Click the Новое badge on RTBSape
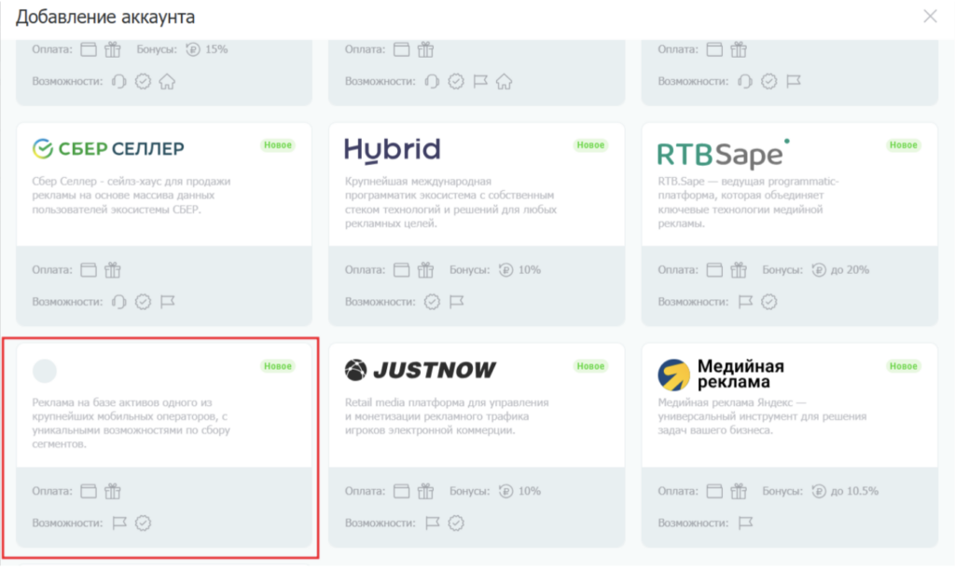 click(903, 144)
